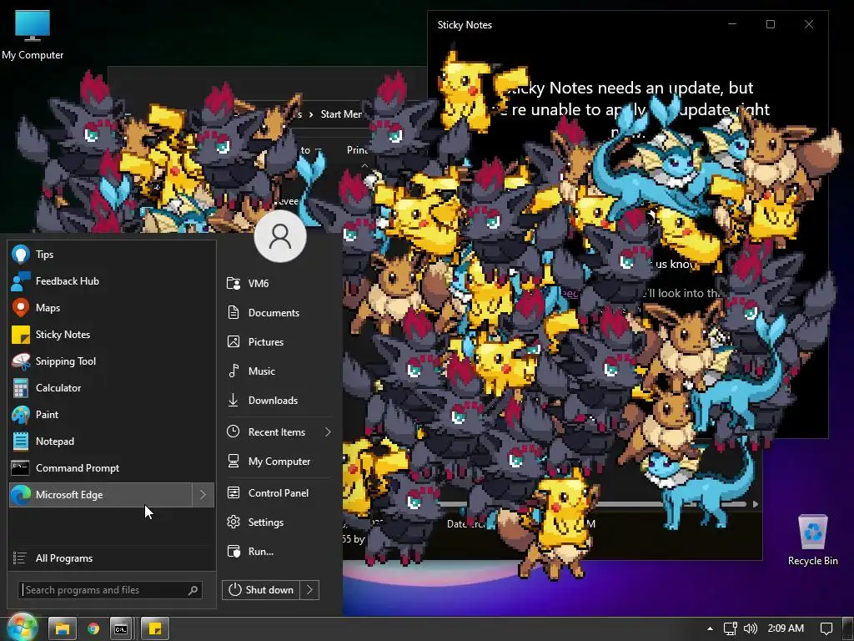Open Control Panel icon
This screenshot has width=854, height=641.
(234, 492)
